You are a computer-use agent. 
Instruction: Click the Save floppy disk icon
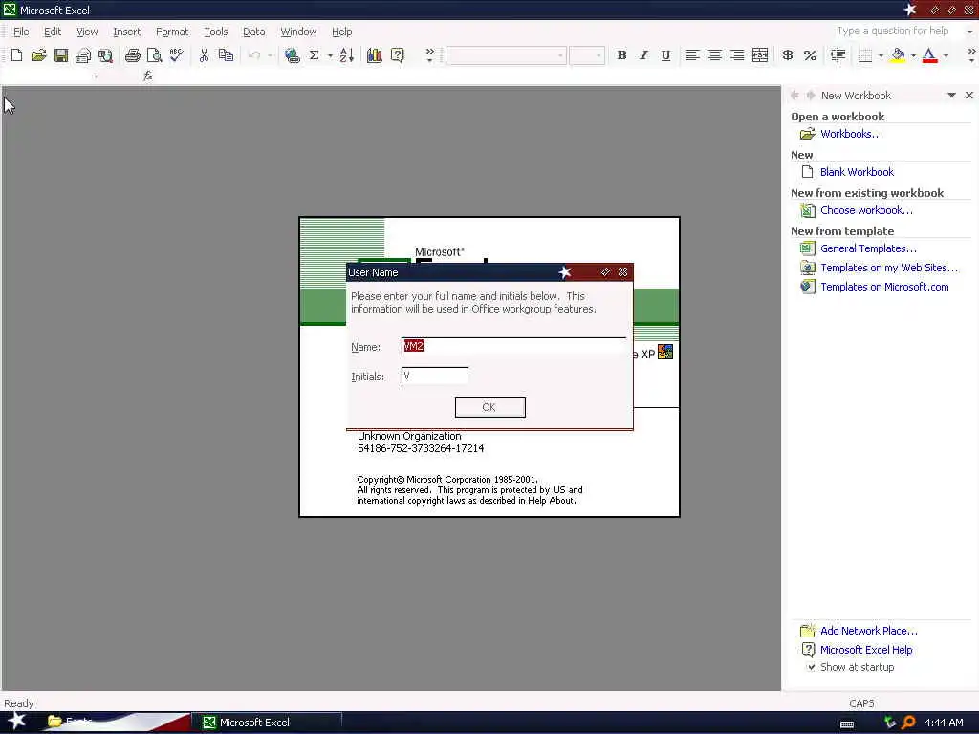(60, 55)
